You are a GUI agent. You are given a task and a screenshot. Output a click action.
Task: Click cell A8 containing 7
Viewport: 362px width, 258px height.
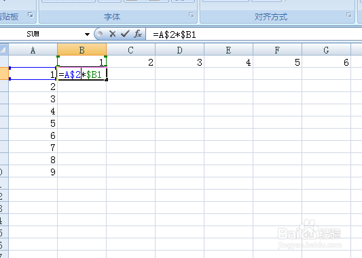point(33,147)
